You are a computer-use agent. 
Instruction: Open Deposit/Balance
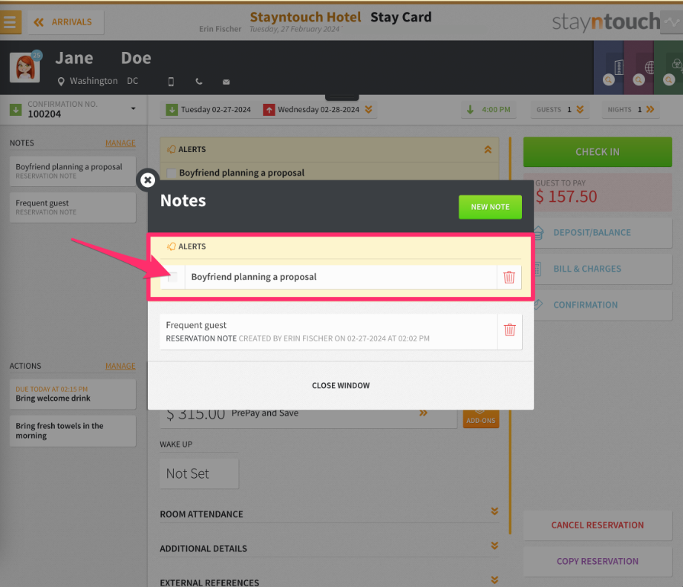click(x=603, y=232)
